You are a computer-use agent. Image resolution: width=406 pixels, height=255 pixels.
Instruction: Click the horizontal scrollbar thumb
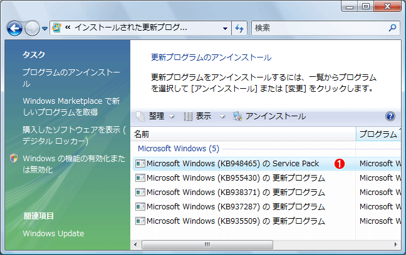[207, 244]
